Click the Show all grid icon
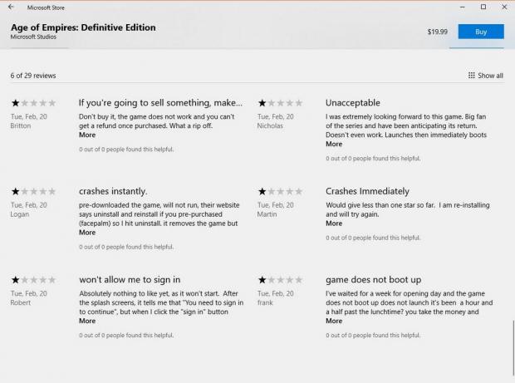The width and height of the screenshot is (515, 383). pyautogui.click(x=472, y=76)
